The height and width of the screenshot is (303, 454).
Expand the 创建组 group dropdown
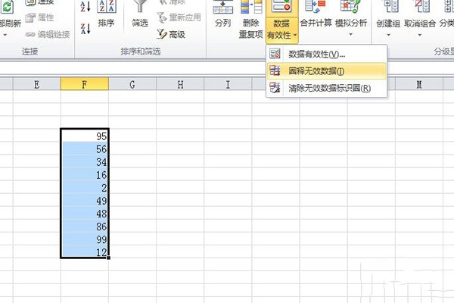point(388,35)
